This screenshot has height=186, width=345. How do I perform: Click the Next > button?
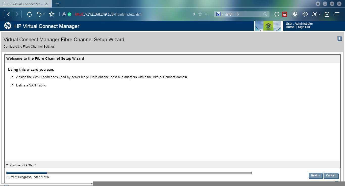[315, 176]
